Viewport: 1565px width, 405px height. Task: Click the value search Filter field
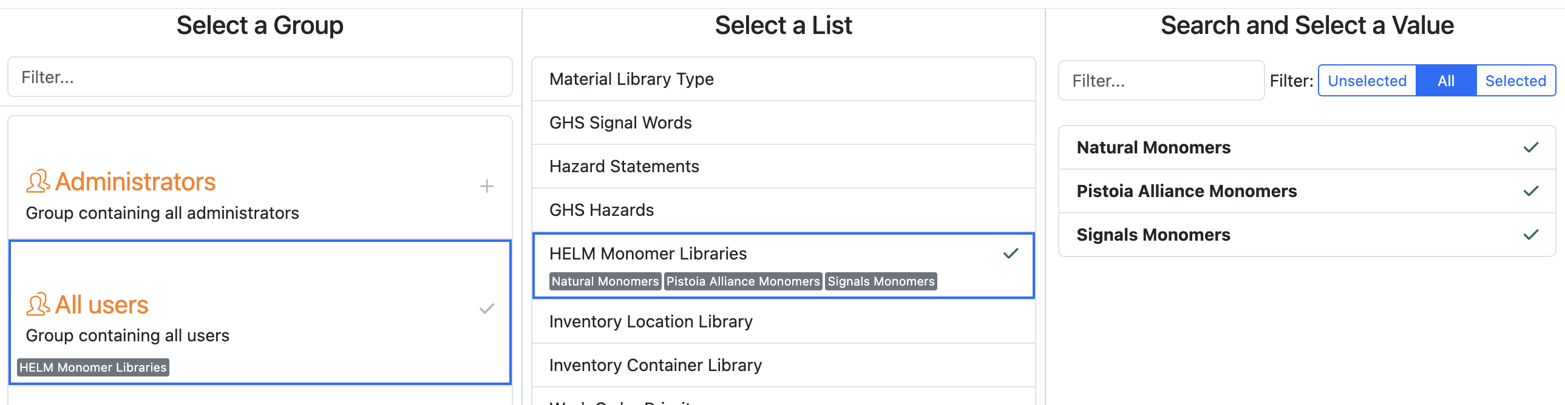pos(1161,81)
